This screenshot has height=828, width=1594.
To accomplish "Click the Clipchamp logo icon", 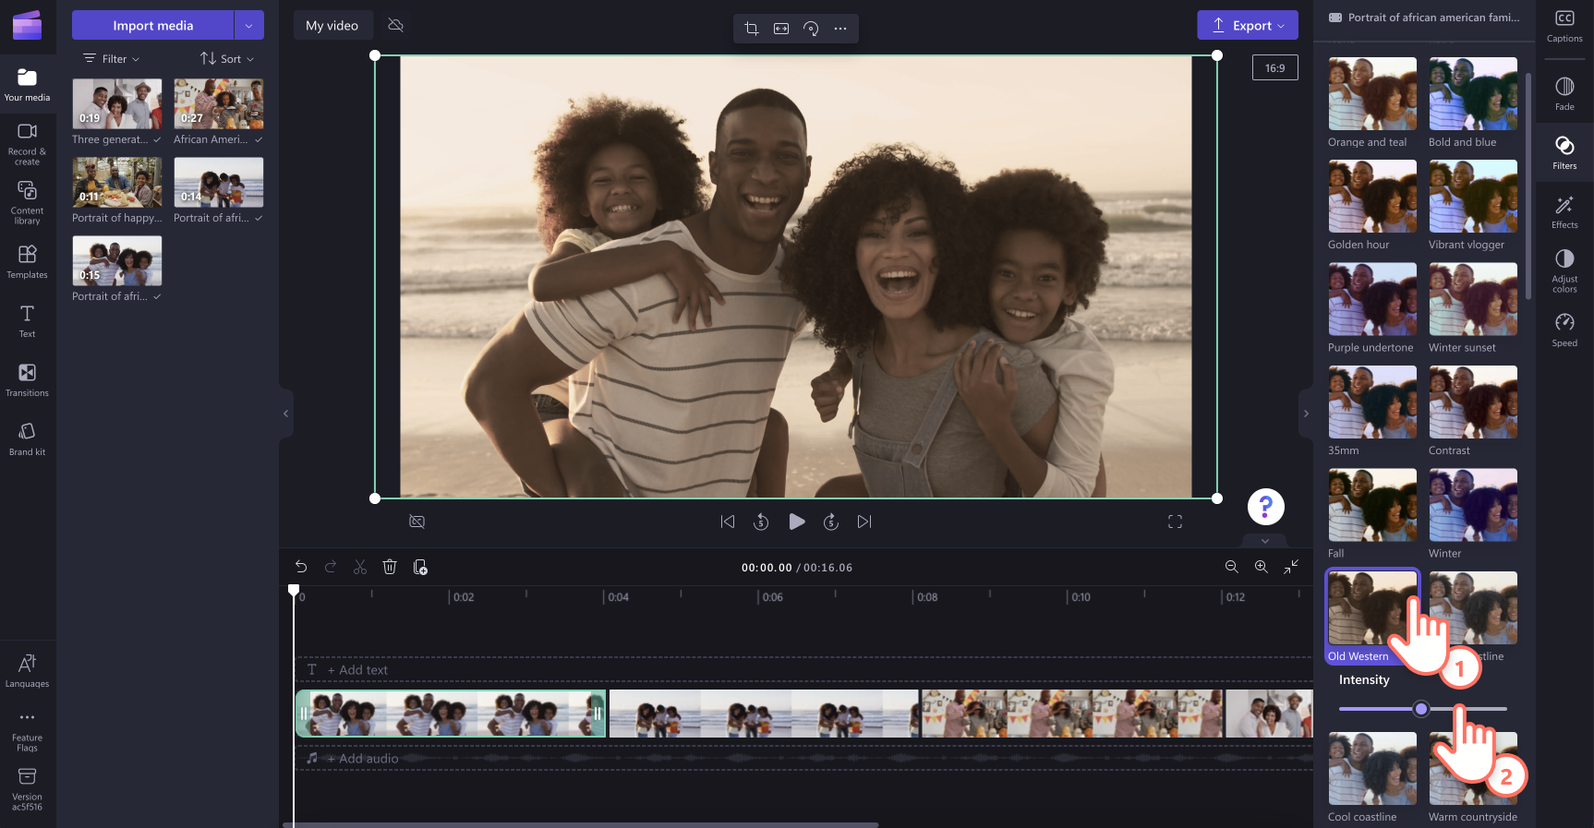I will tap(27, 25).
